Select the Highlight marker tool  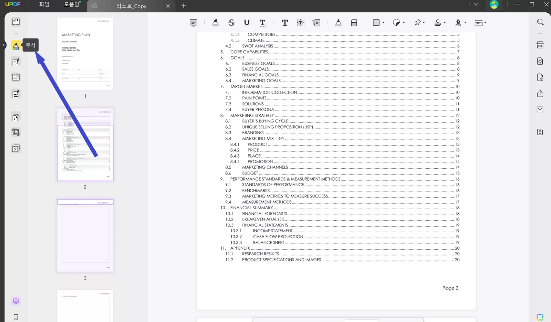[x=216, y=23]
